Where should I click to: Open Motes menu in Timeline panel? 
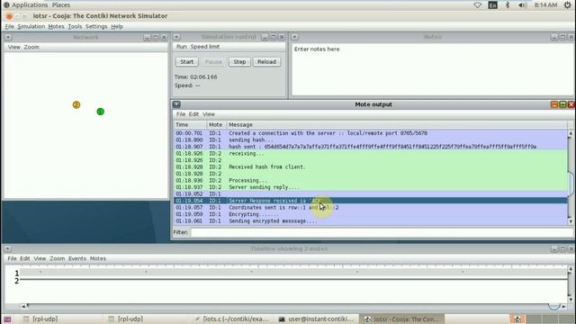point(98,258)
